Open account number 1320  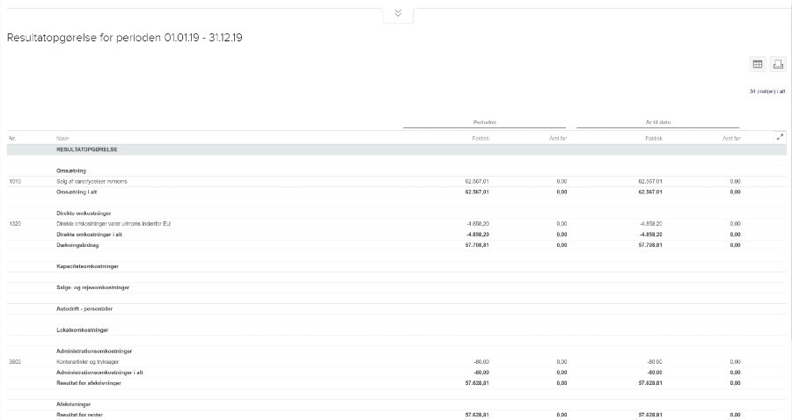(15, 224)
